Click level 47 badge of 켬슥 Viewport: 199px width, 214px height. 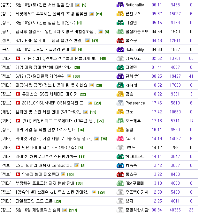pos(120,94)
